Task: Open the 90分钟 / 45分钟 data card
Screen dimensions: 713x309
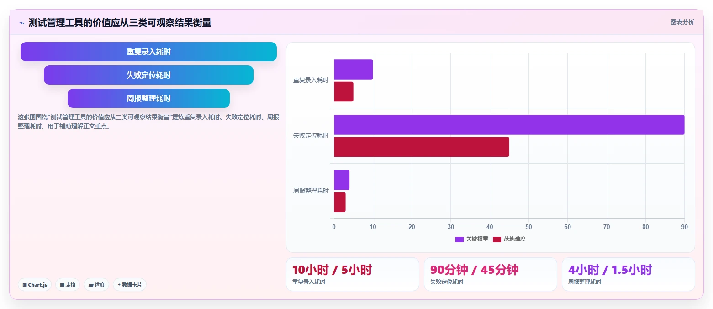Action: 491,274
